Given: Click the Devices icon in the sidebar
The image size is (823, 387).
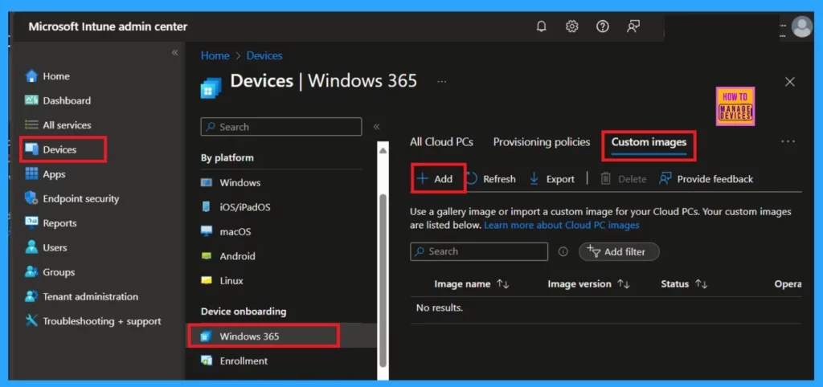Looking at the screenshot, I should coord(32,149).
